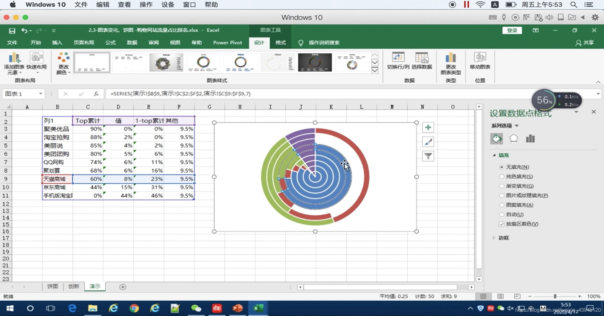The width and height of the screenshot is (604, 316).
Task: Open the 插入 ribbon tab
Action: point(57,42)
